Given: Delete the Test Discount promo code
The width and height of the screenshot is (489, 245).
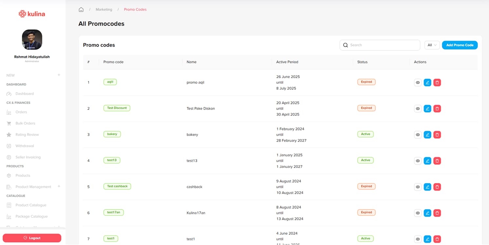Looking at the screenshot, I should 437,109.
